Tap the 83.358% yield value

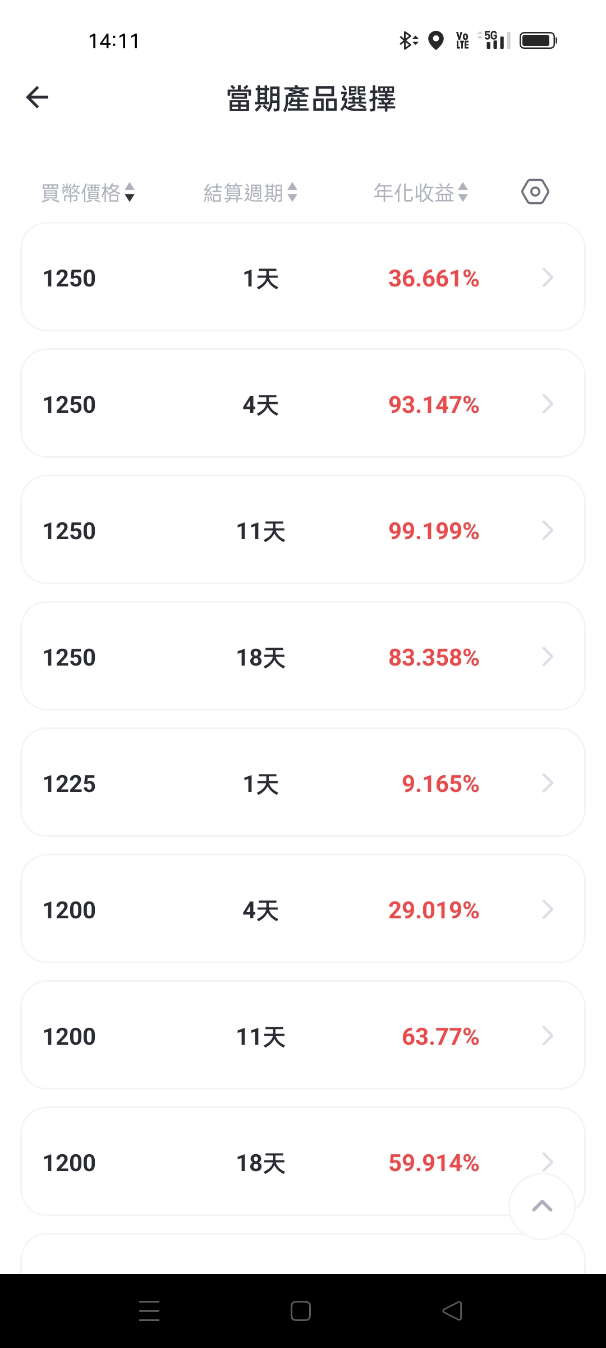tap(434, 657)
